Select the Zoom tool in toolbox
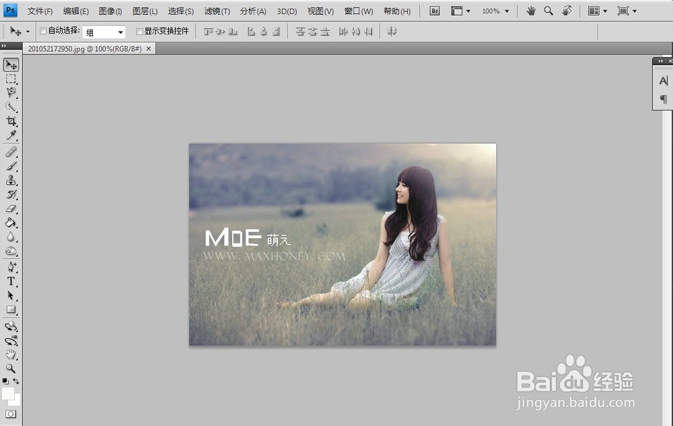673x426 pixels. click(x=11, y=369)
